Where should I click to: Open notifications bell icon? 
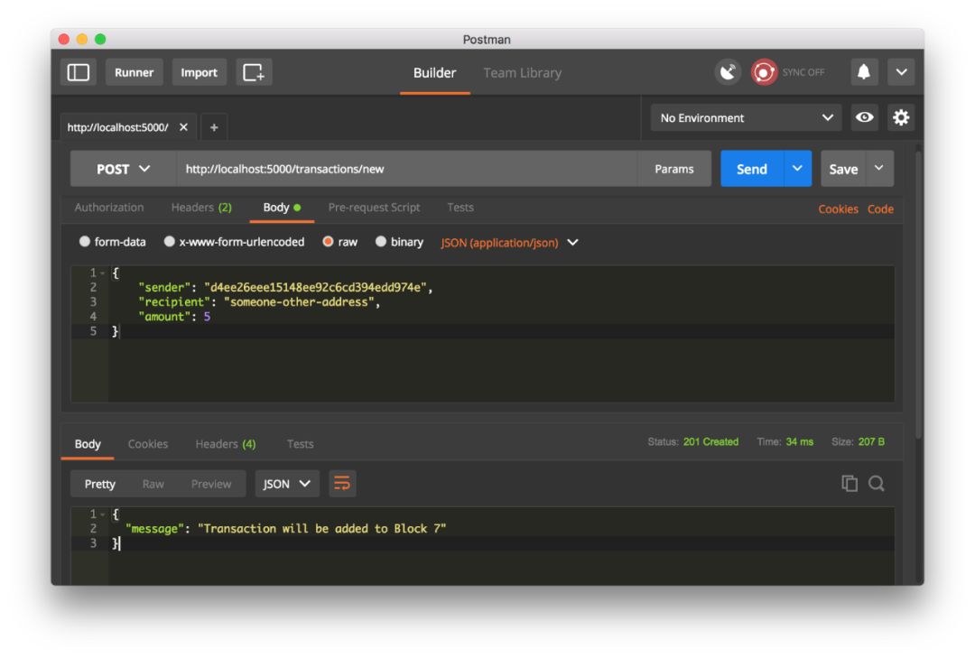864,72
